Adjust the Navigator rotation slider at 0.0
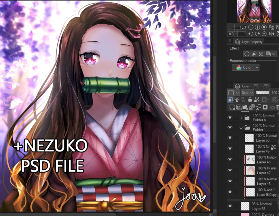Screen dimensions: 279x216 [x=237, y=34]
